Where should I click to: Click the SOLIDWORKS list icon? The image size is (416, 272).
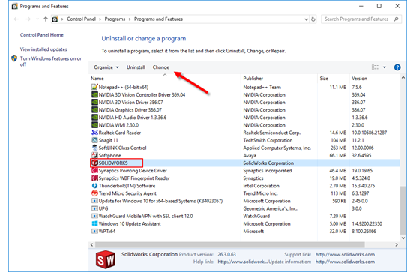[x=94, y=163]
